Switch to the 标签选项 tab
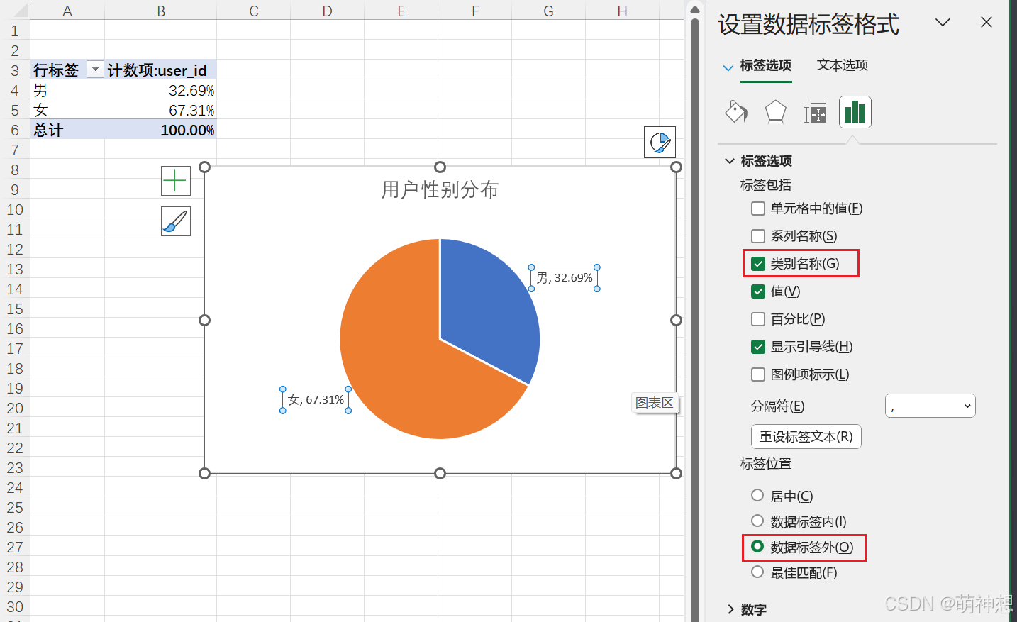 pyautogui.click(x=766, y=65)
